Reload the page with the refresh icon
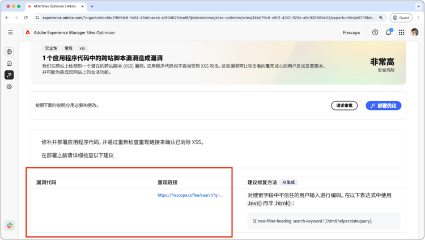425x240 pixels. coord(25,18)
